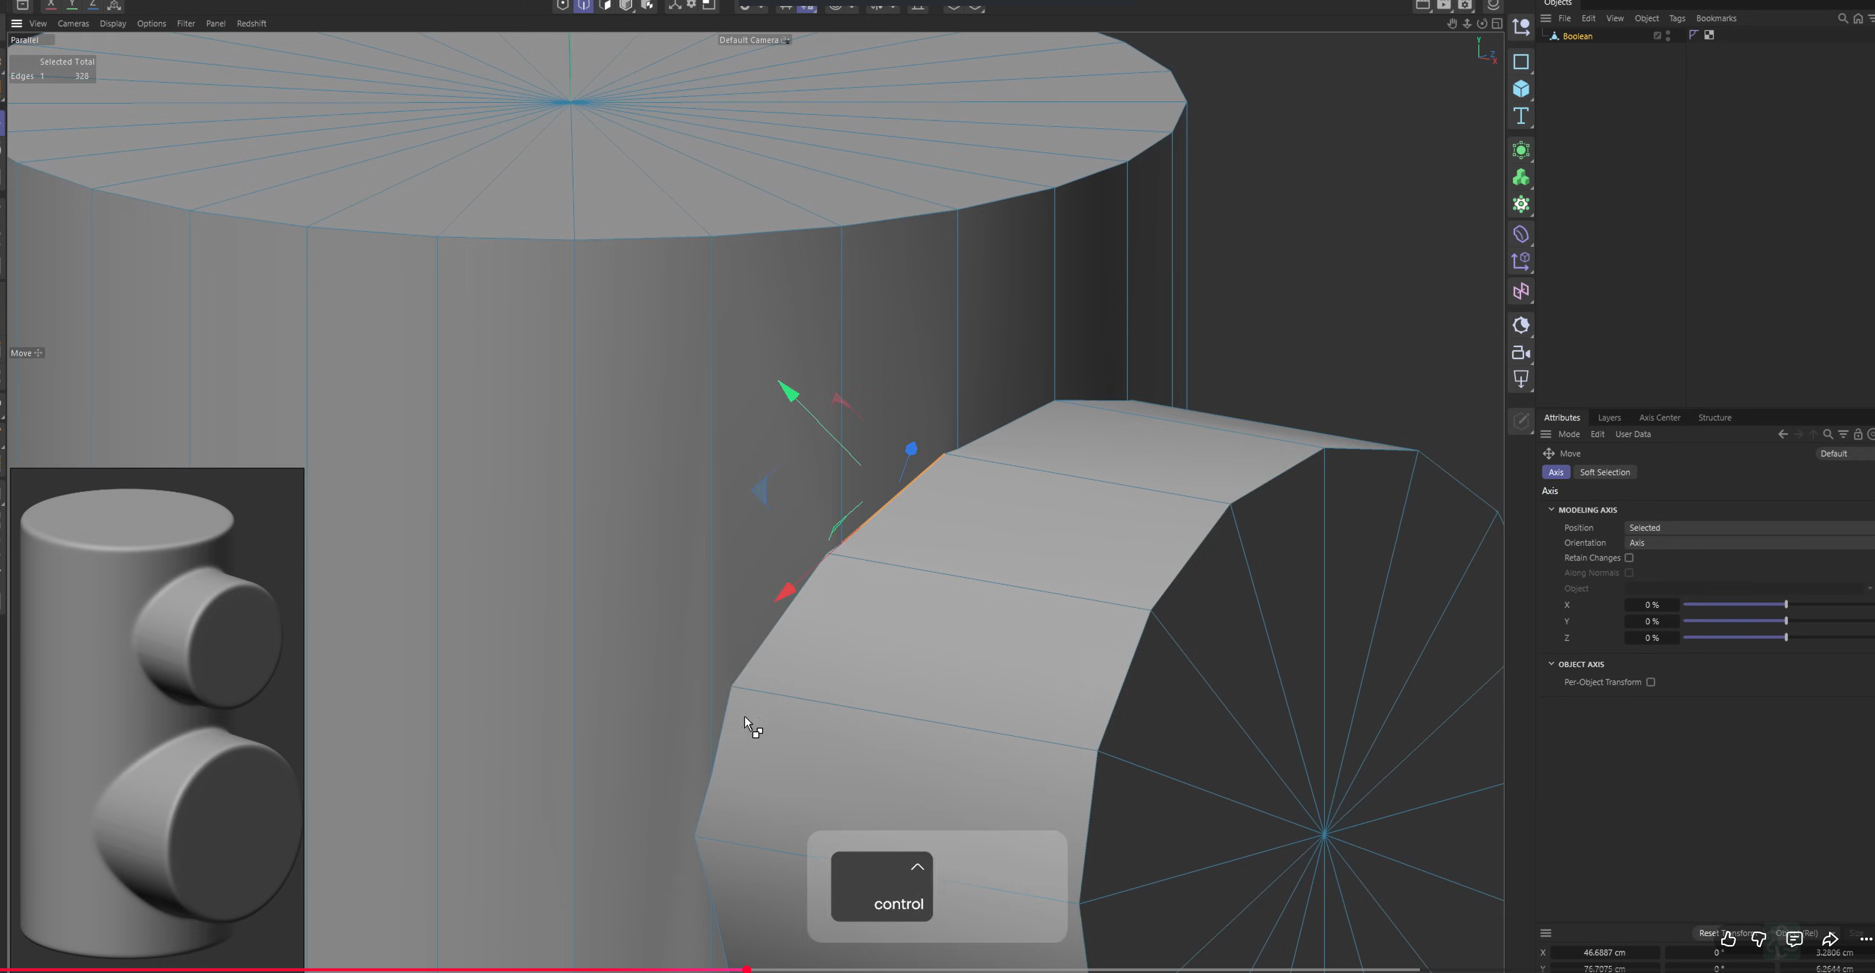Collapse the MODELING AXIS section
The height and width of the screenshot is (973, 1875).
[1551, 509]
